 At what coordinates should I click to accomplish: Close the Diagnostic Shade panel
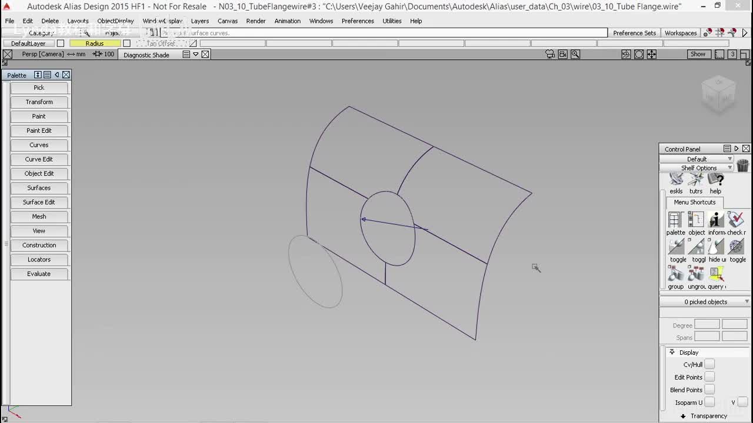(x=205, y=54)
